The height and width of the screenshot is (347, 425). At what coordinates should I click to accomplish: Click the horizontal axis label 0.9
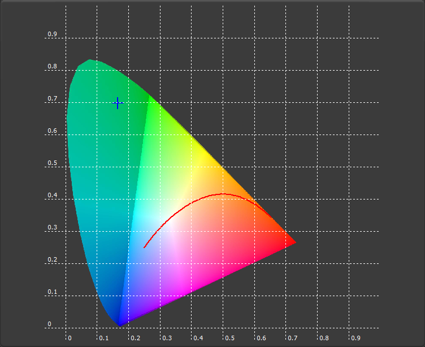click(355, 338)
